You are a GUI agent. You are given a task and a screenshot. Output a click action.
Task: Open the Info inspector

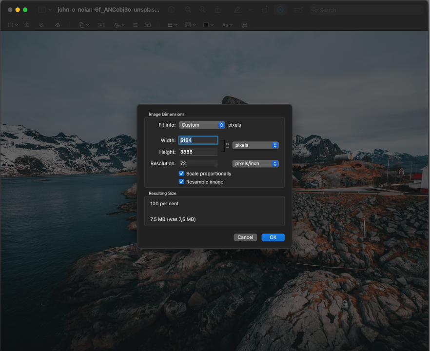pos(172,10)
